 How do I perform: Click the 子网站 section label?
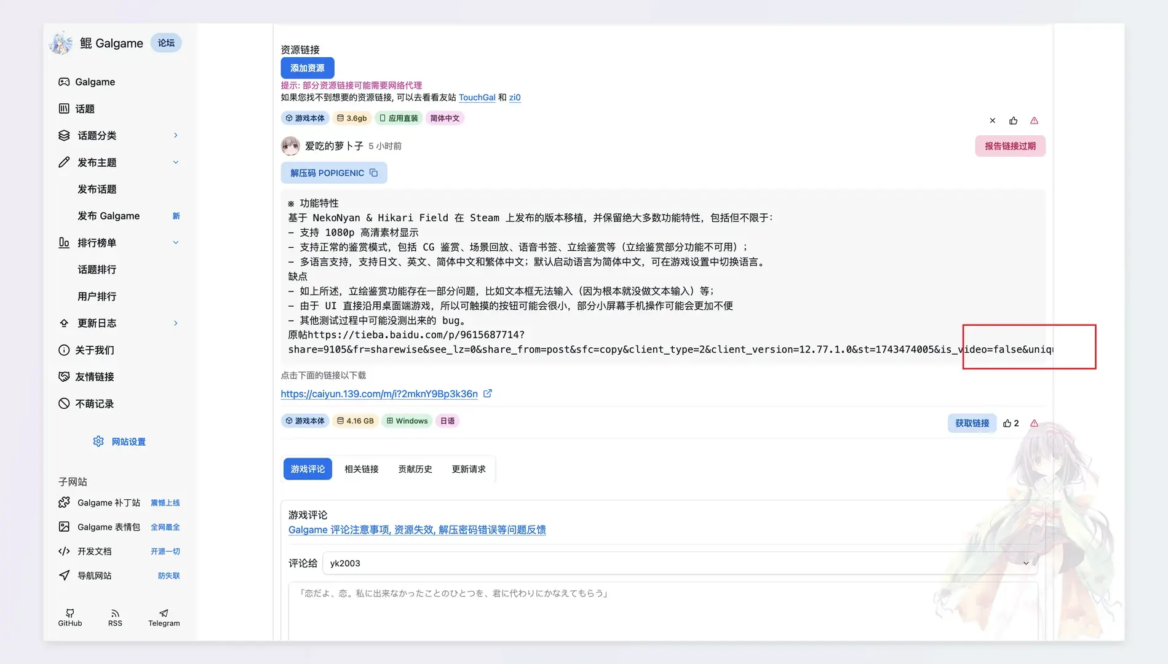73,482
